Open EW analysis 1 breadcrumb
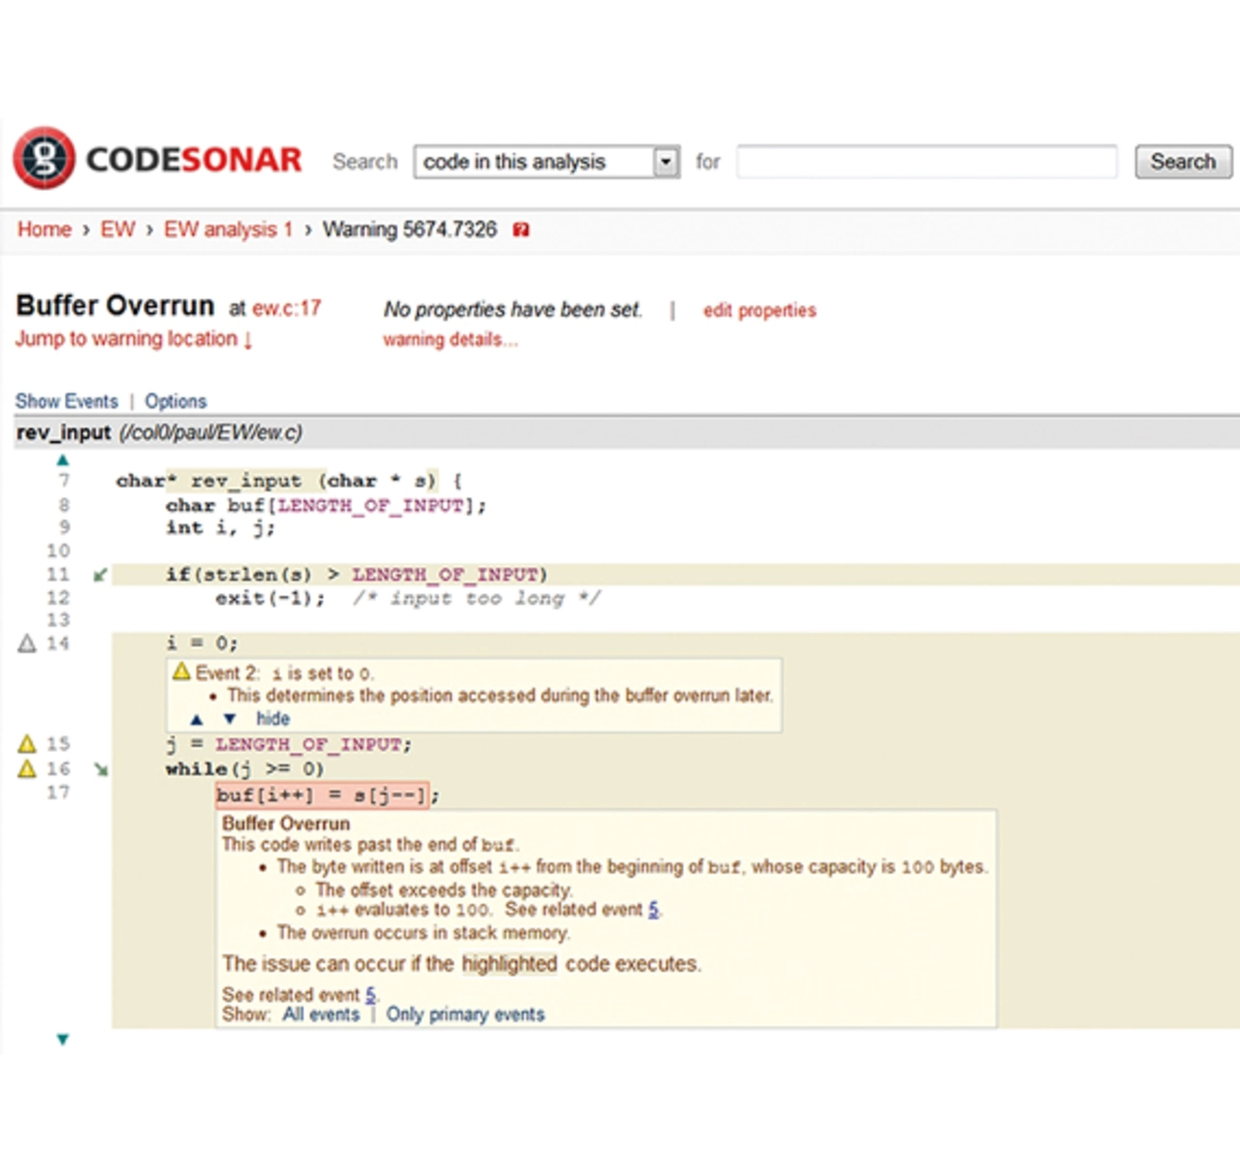The image size is (1240, 1153). [228, 230]
